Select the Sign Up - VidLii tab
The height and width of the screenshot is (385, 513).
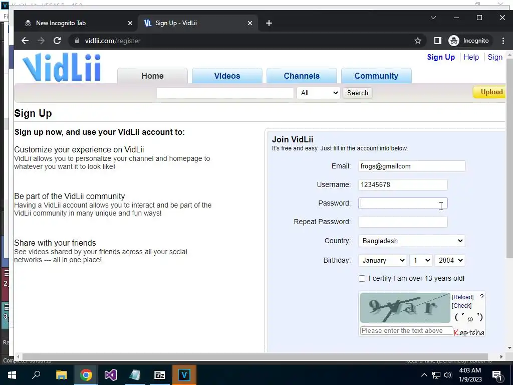198,23
